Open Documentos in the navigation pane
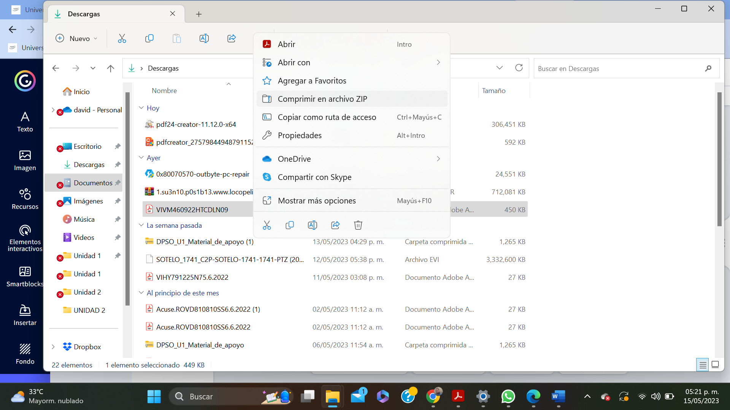This screenshot has height=410, width=730. pyautogui.click(x=92, y=183)
